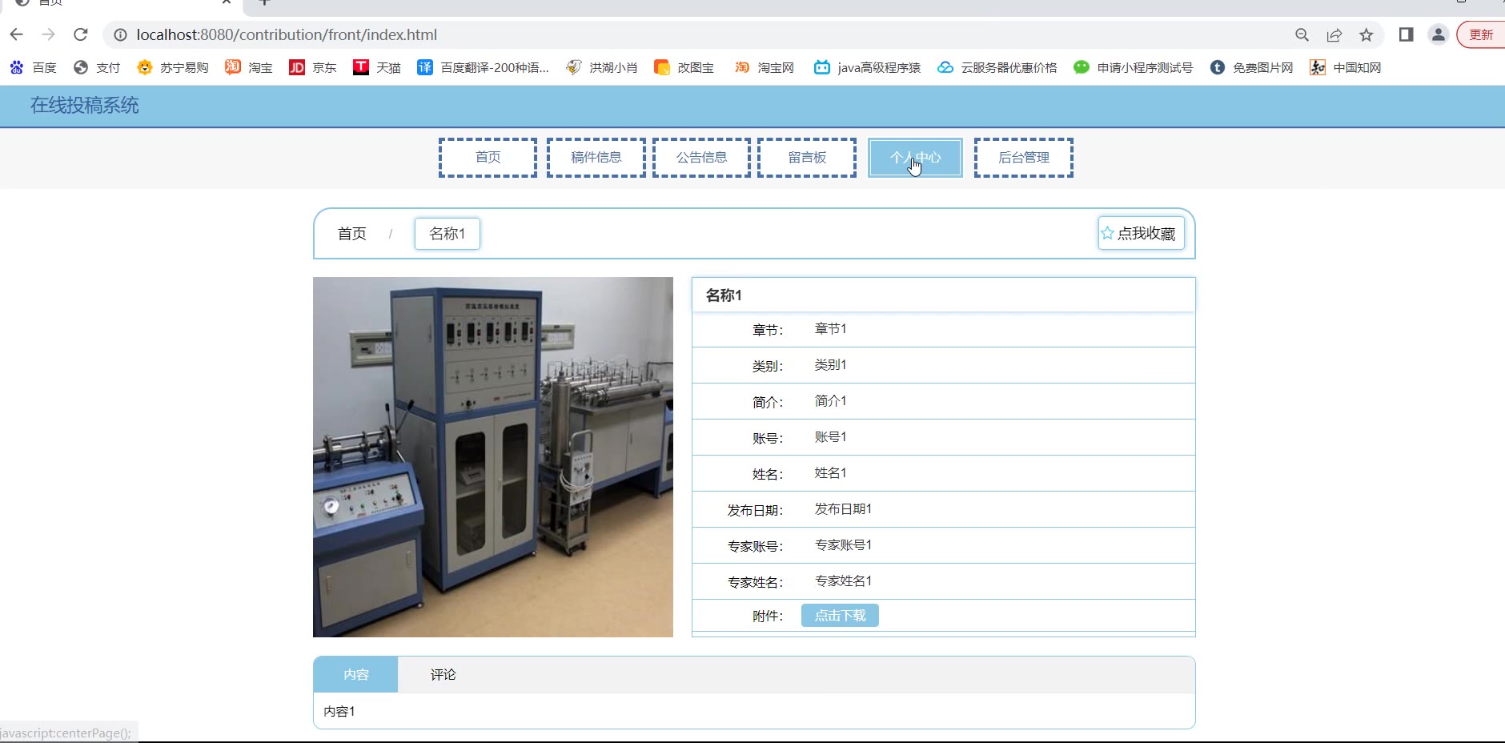Click the equipment manuscript image
The width and height of the screenshot is (1505, 743).
[x=493, y=457]
